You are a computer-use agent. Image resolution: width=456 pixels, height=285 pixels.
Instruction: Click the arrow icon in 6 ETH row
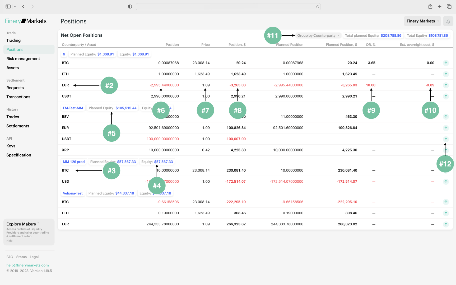[x=446, y=74]
